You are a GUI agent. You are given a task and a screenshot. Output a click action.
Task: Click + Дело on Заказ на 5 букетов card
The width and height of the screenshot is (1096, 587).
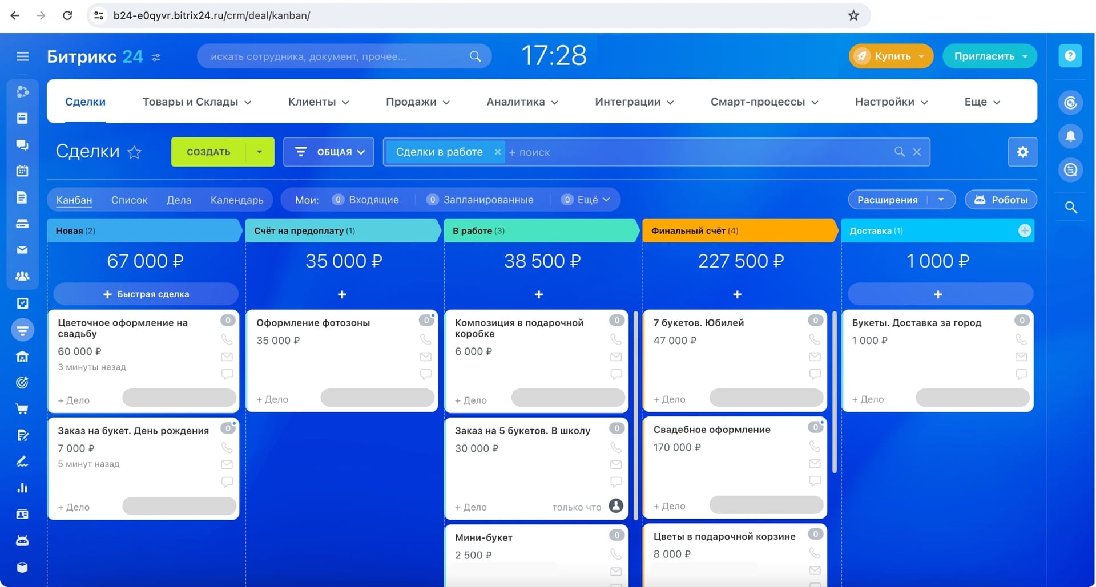(471, 507)
